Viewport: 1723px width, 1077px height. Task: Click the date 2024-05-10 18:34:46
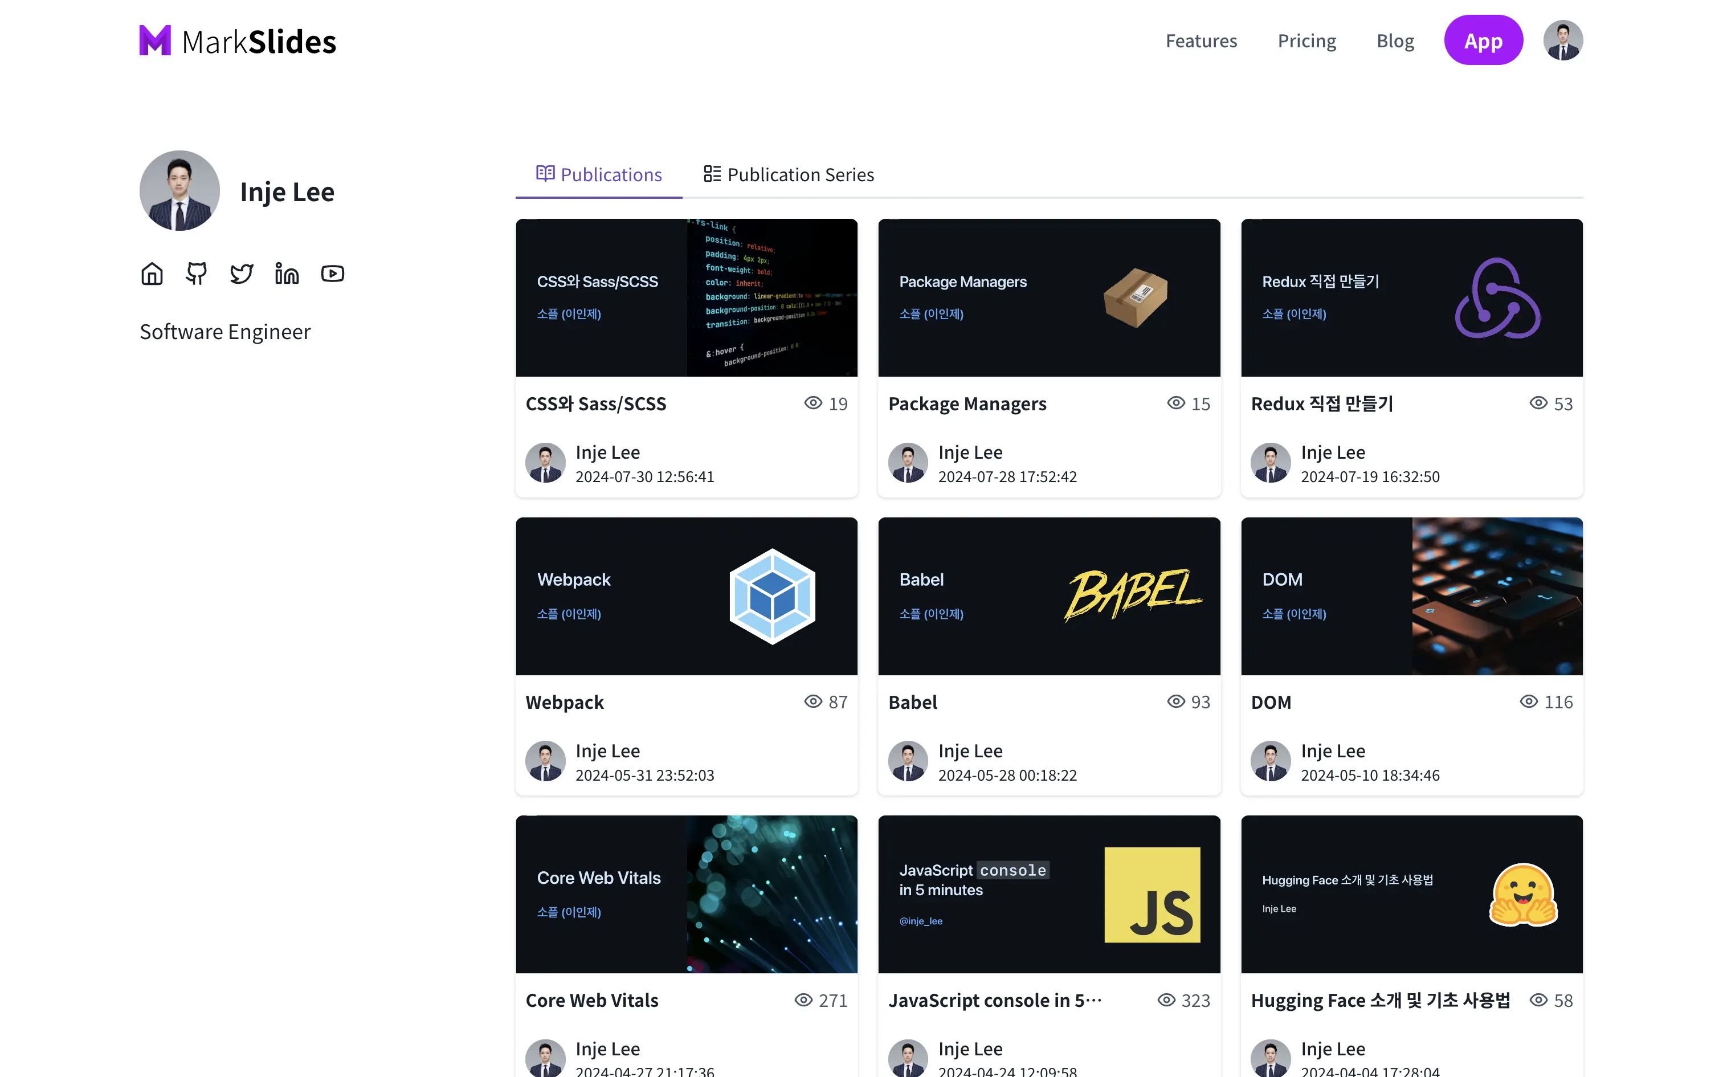1370,775
